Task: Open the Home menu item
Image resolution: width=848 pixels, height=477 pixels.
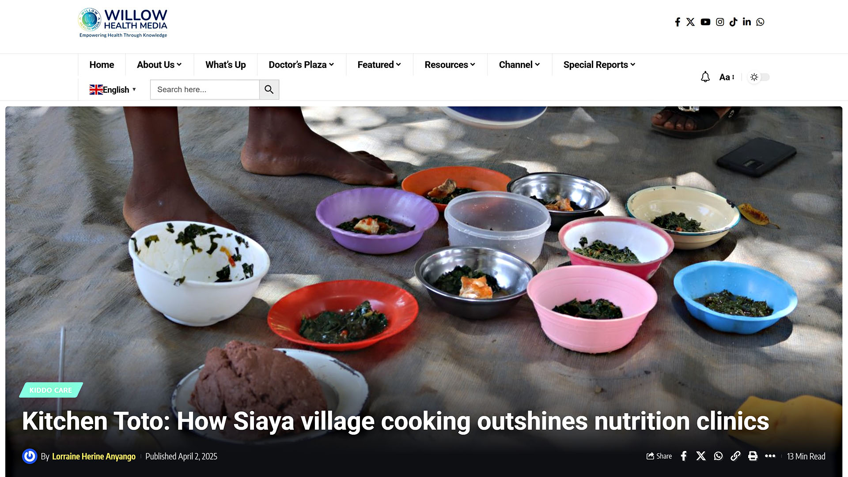Action: point(102,65)
